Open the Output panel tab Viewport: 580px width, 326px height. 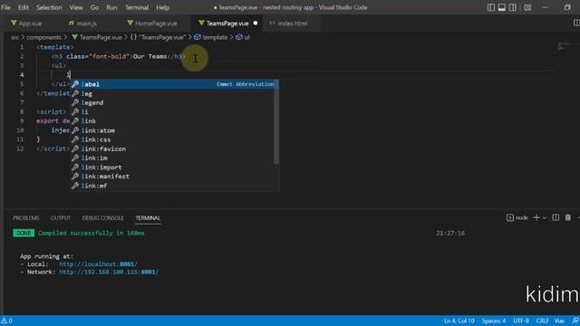click(61, 218)
